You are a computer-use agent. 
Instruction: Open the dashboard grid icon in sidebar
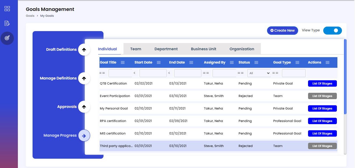(x=7, y=9)
